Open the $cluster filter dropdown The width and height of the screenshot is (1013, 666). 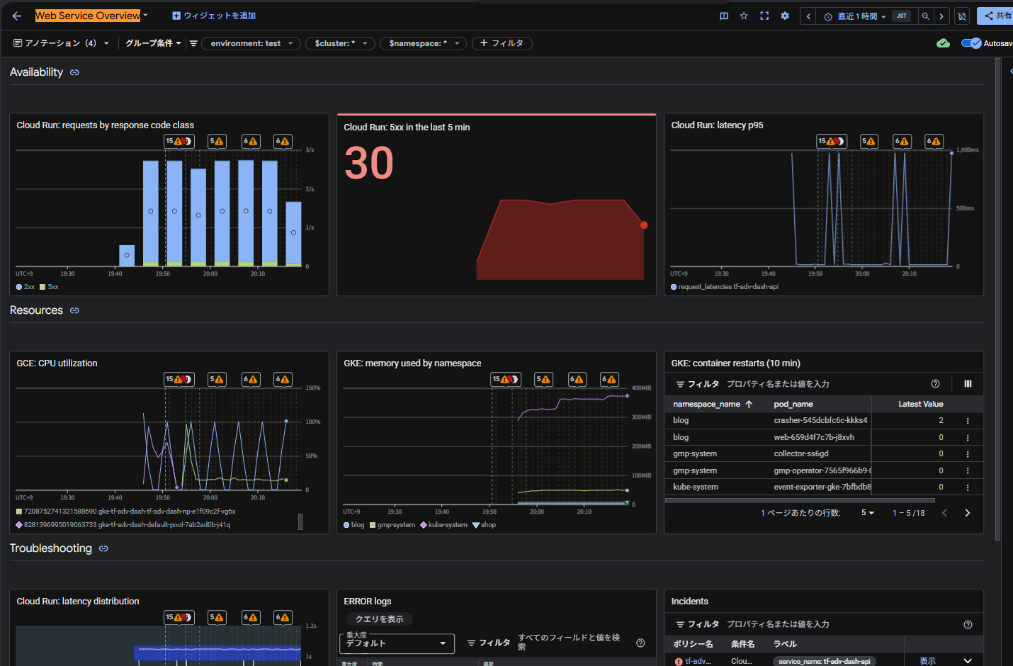tap(340, 43)
